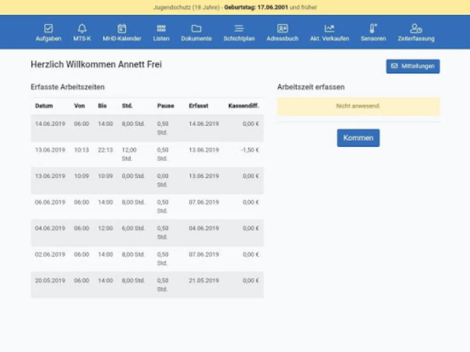Click the Zeiterfassung user clock icon

click(x=416, y=28)
